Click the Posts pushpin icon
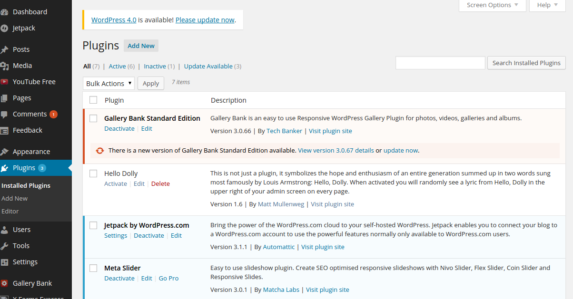 tap(4, 49)
